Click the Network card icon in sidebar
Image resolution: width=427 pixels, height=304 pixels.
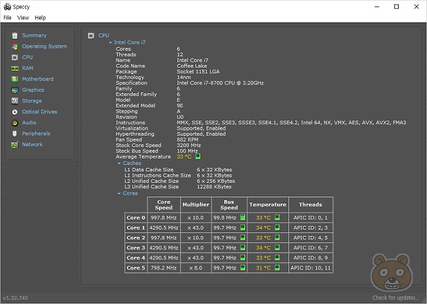15,145
